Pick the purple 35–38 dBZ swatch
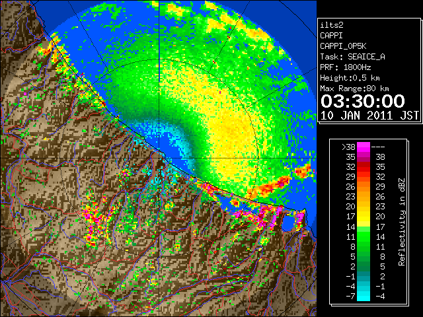This screenshot has height=317, width=423. tap(364, 157)
